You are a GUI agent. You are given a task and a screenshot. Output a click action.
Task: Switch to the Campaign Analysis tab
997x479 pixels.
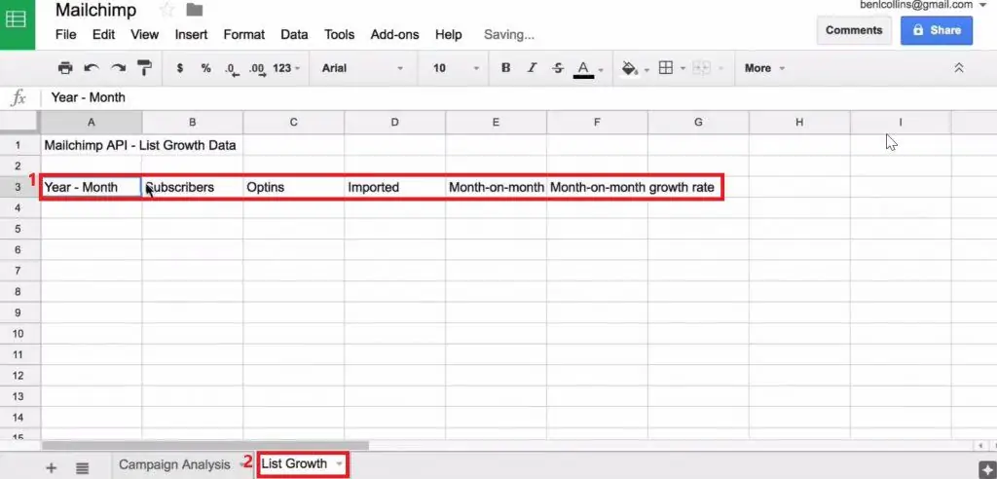tap(174, 464)
